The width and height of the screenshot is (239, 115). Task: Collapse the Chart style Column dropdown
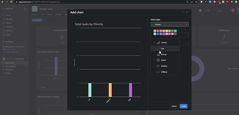click(170, 24)
